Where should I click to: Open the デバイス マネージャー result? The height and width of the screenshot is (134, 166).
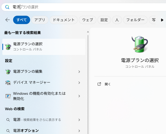coord(44,82)
